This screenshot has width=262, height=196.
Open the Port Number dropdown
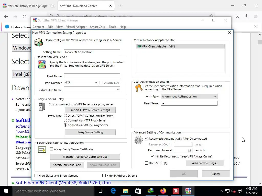(96, 82)
